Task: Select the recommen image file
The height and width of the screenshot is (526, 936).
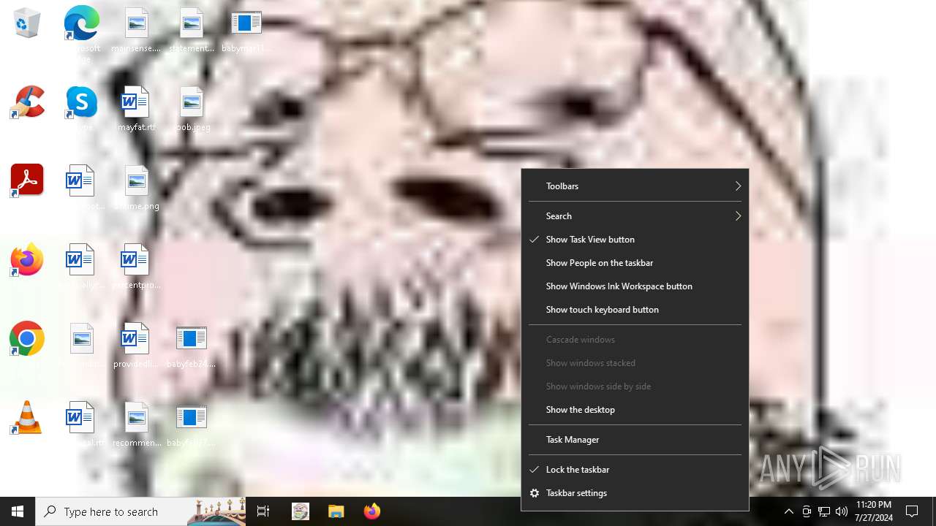Action: pyautogui.click(x=136, y=425)
